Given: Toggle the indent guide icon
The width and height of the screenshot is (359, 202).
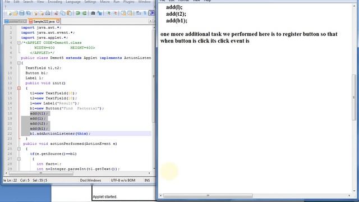Looking at the screenshot, I should [151, 13].
